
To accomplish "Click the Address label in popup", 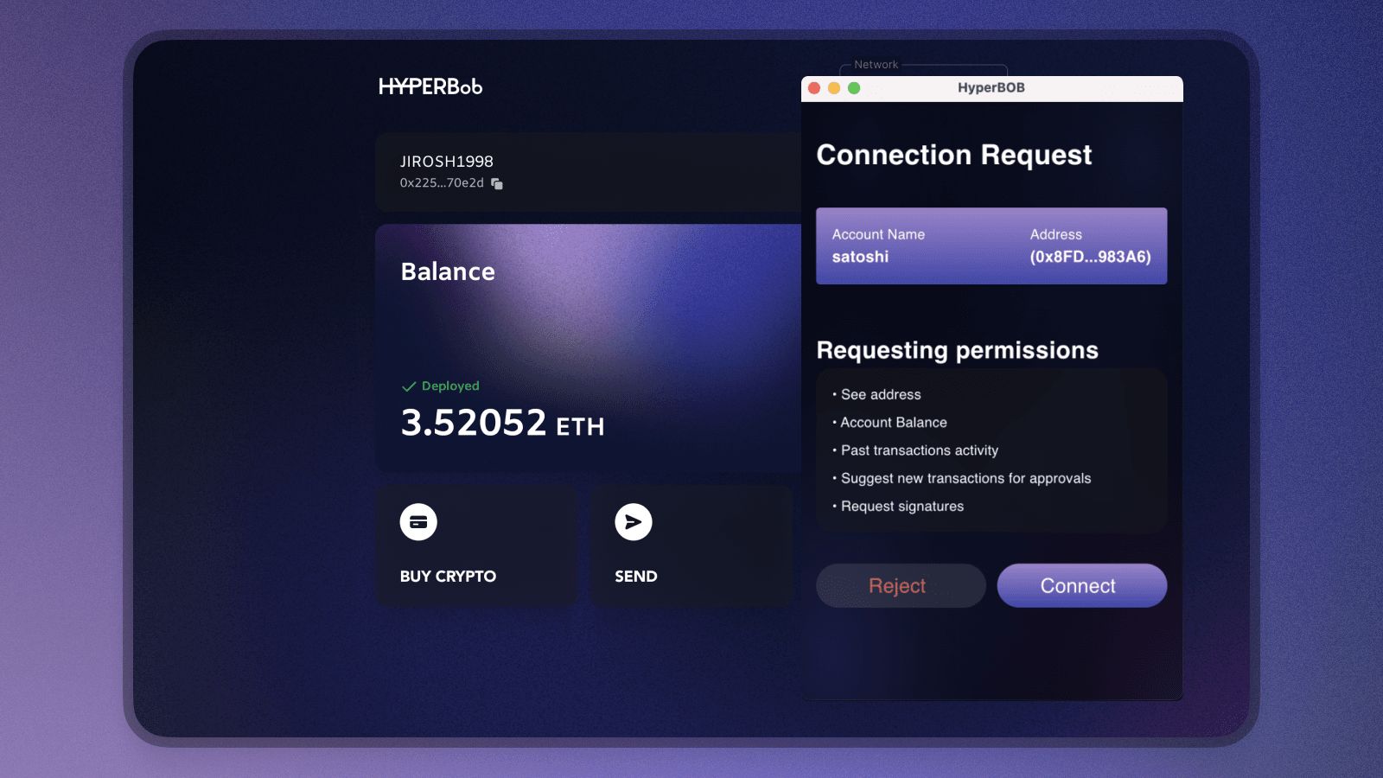I will 1055,234.
